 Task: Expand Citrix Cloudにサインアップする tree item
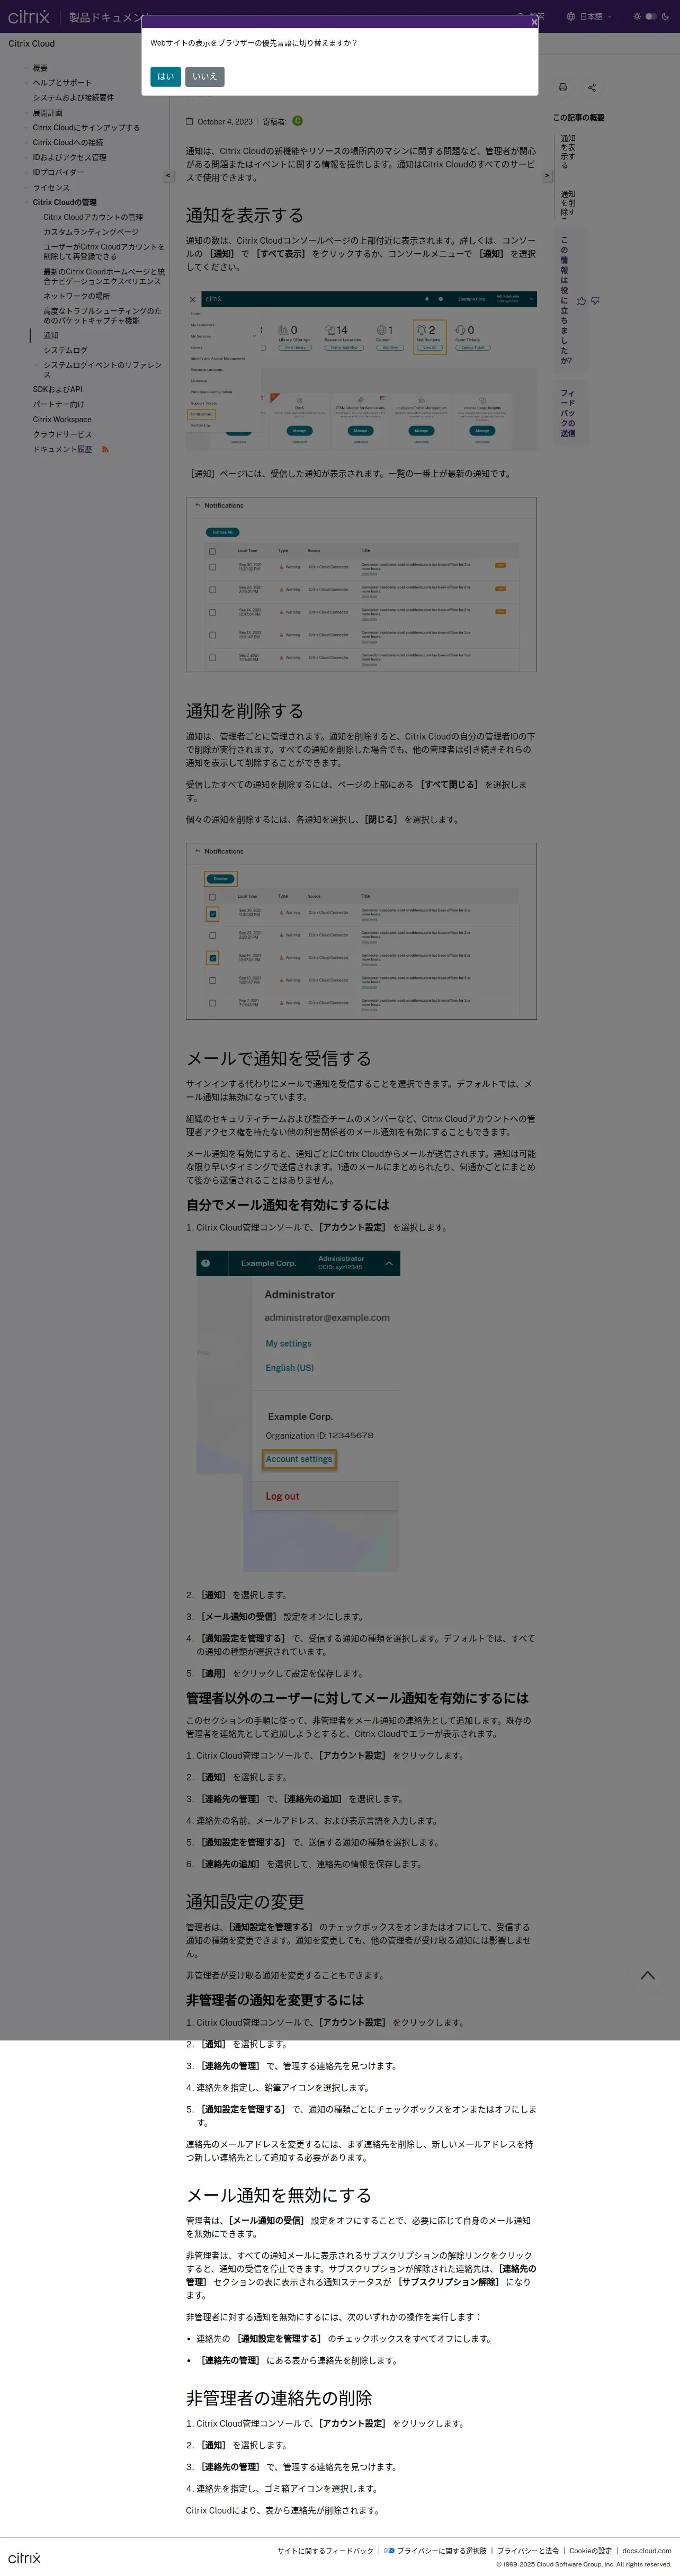click(86, 128)
